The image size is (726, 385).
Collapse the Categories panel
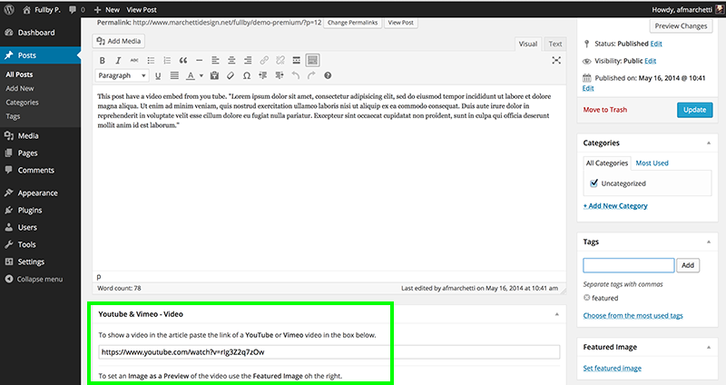pyautogui.click(x=709, y=143)
